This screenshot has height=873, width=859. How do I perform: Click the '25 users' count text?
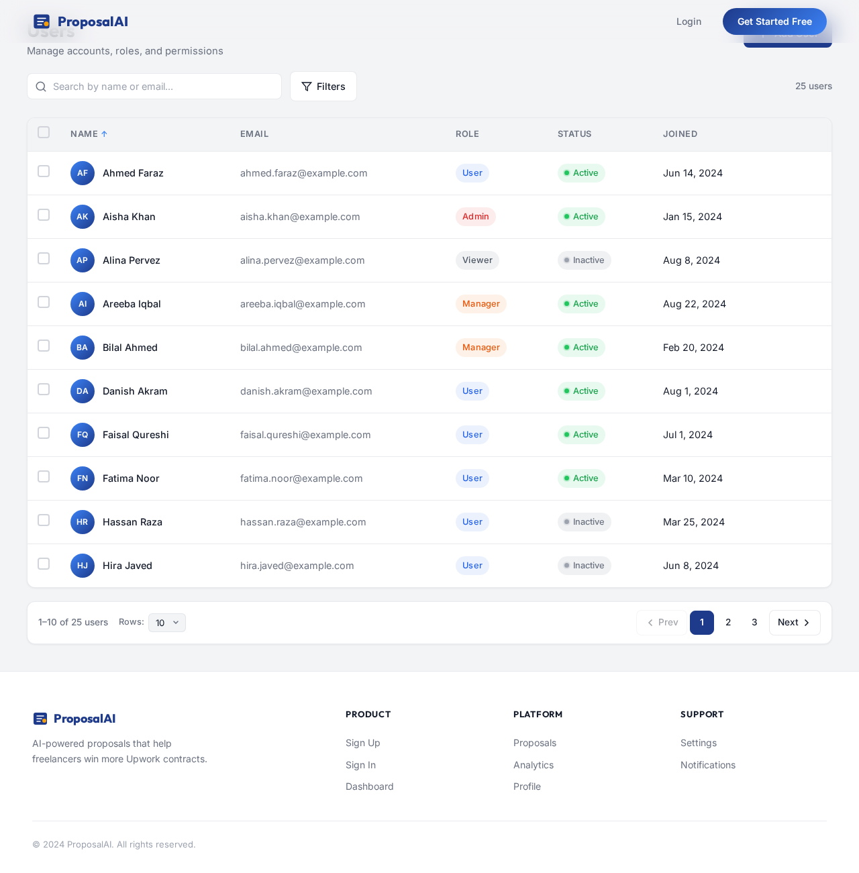coord(813,86)
